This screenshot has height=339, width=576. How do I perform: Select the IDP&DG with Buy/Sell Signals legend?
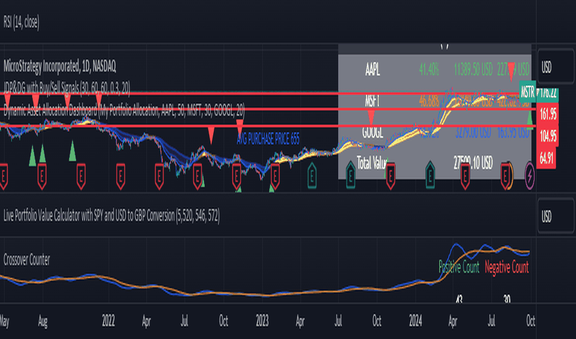[x=67, y=88]
